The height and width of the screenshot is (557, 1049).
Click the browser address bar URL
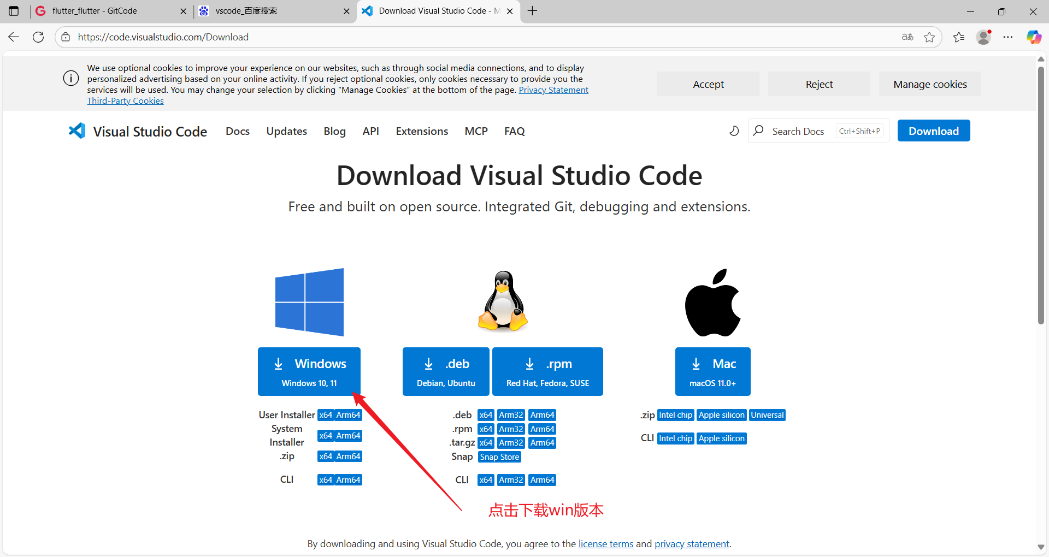[x=163, y=37]
